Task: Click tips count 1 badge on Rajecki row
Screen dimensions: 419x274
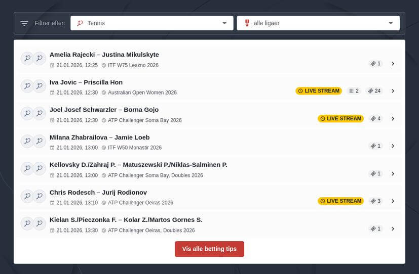Action: point(375,64)
